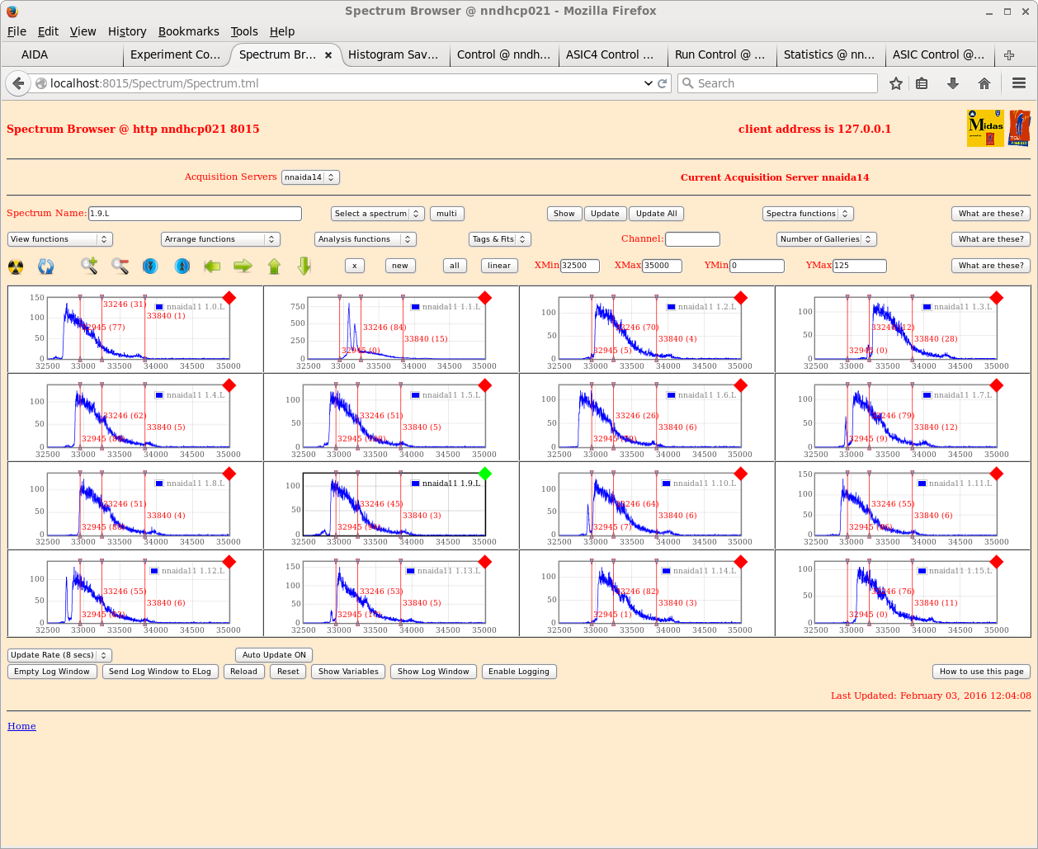Open the Arrange functions dropdown
1038x849 pixels.
220,239
